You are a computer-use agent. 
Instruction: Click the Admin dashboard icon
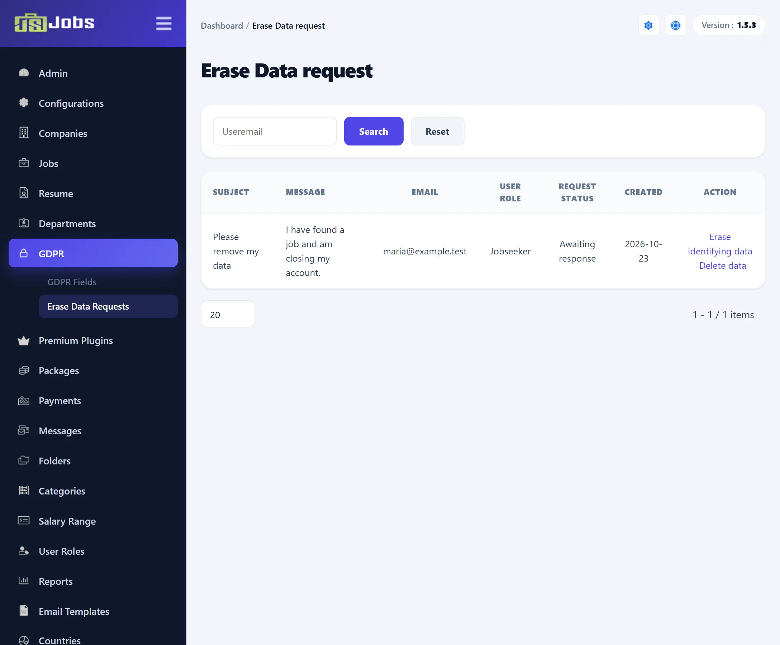point(24,73)
